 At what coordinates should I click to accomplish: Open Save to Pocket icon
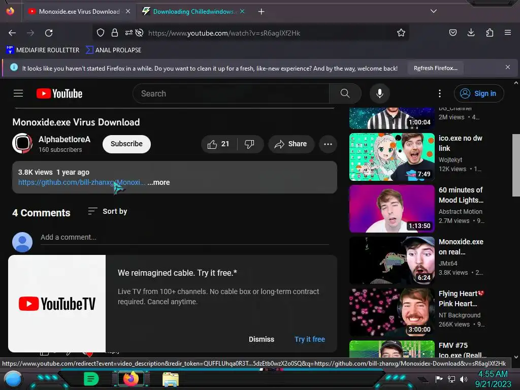pyautogui.click(x=452, y=32)
